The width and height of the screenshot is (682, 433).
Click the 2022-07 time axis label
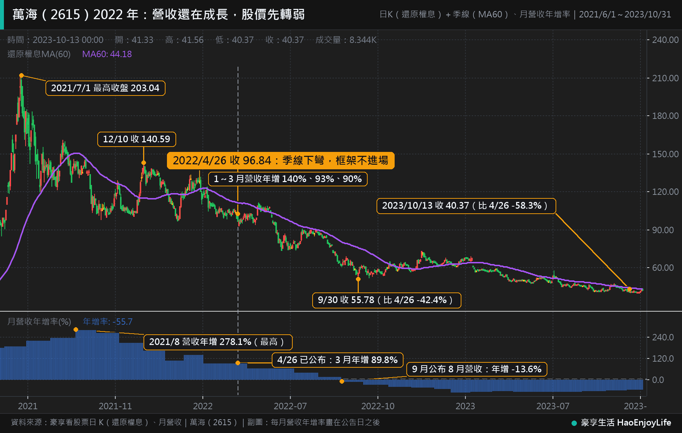coord(290,406)
